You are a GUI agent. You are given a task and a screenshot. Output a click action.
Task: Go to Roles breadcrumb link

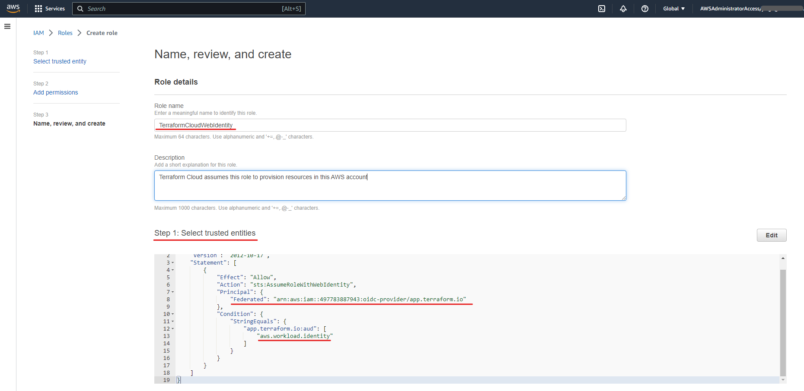tap(65, 33)
